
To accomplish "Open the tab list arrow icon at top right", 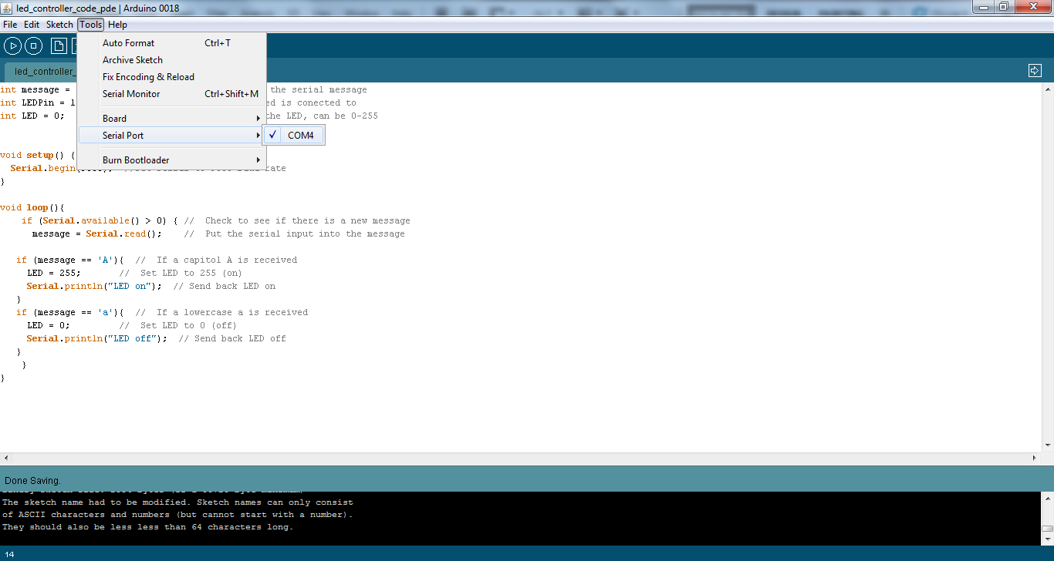I will [x=1035, y=69].
